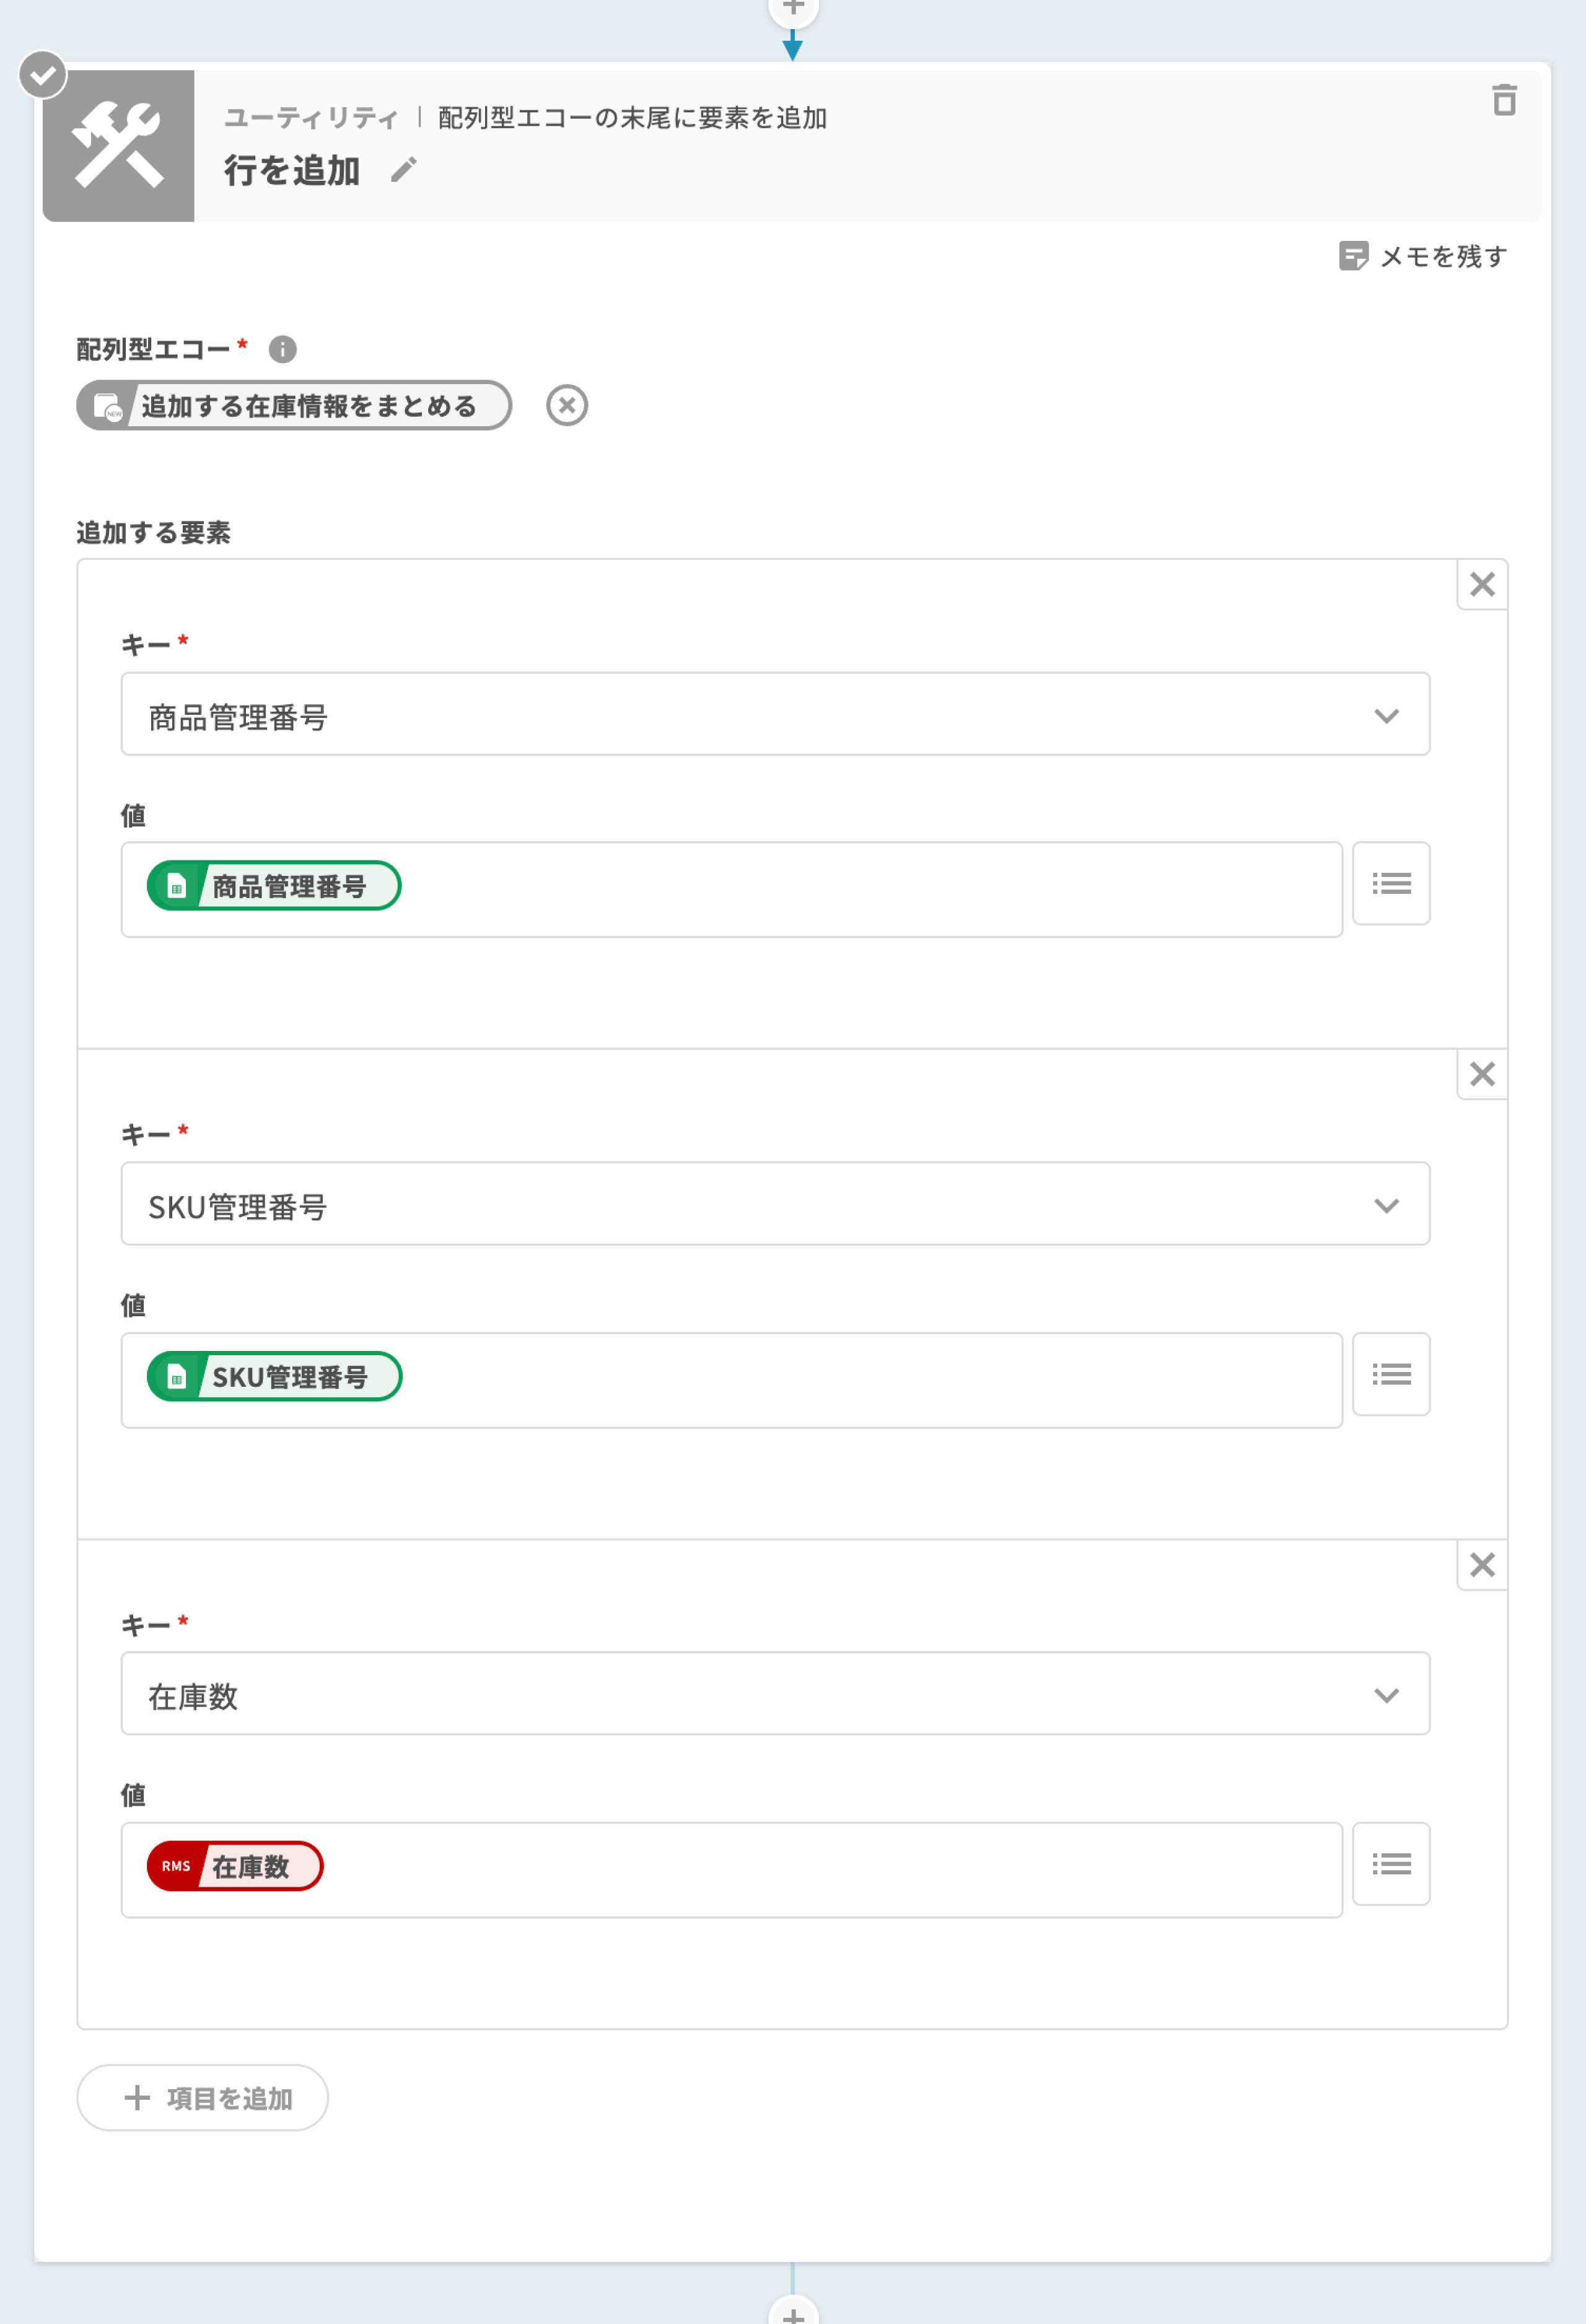Open the list icon beside 商品管理番号 value
The width and height of the screenshot is (1586, 2324).
coord(1390,884)
